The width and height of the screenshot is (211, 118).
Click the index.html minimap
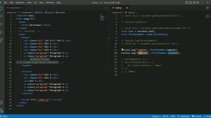(103, 17)
